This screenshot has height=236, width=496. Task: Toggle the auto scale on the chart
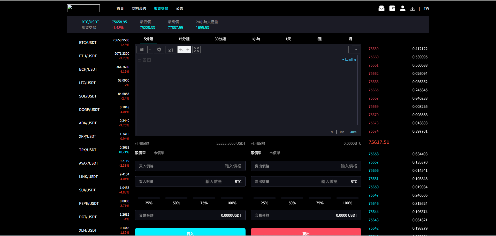(x=353, y=132)
